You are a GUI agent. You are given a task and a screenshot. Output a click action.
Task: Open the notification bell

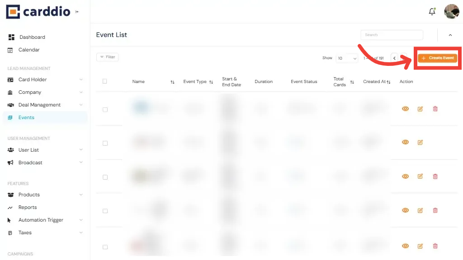432,12
